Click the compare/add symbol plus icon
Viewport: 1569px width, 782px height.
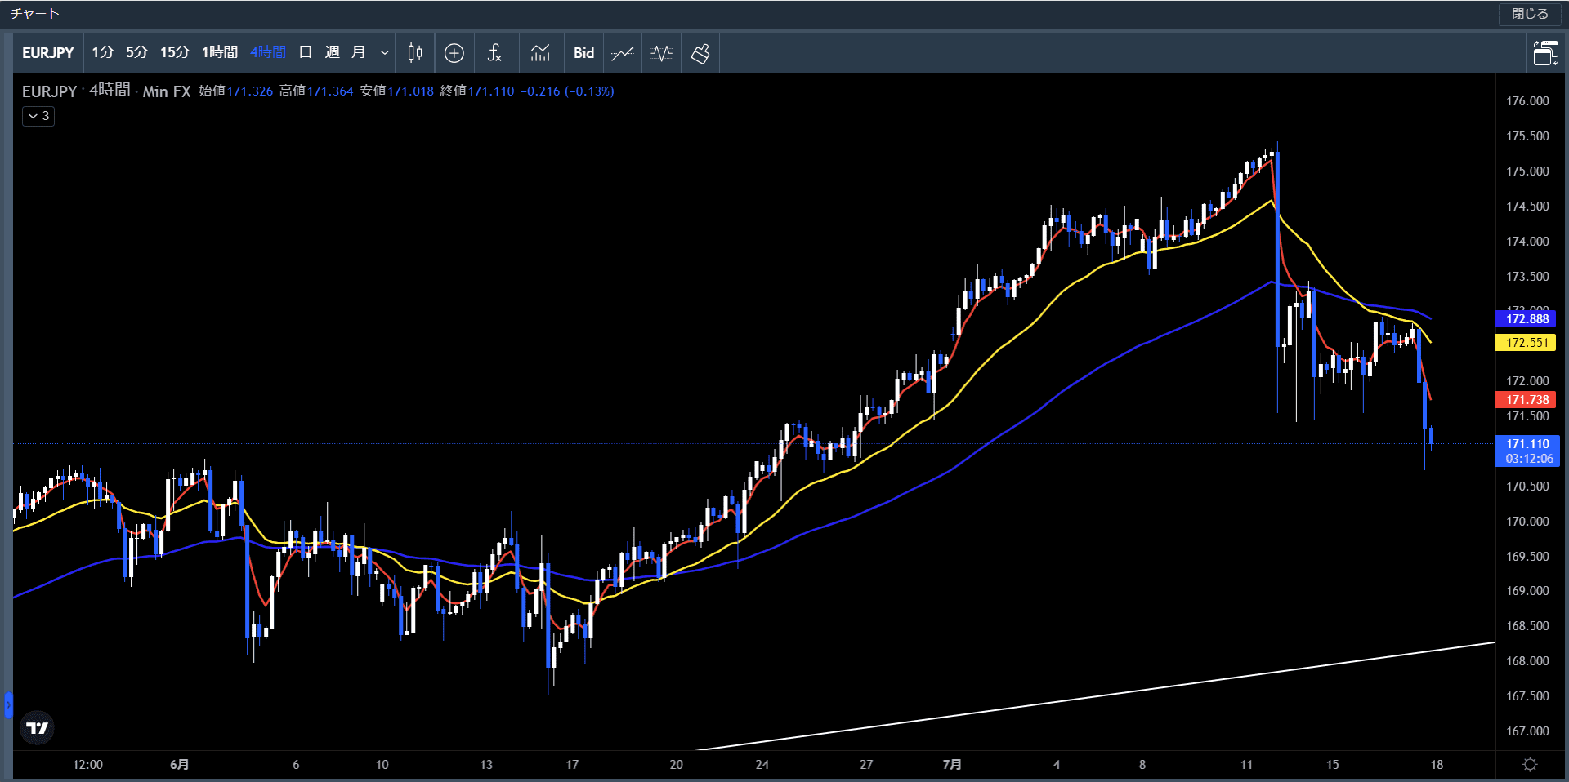tap(454, 53)
